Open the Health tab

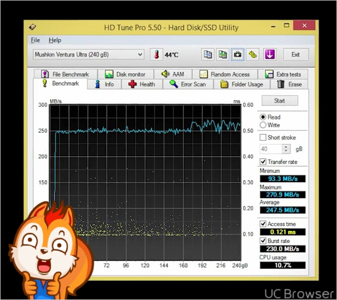point(142,84)
